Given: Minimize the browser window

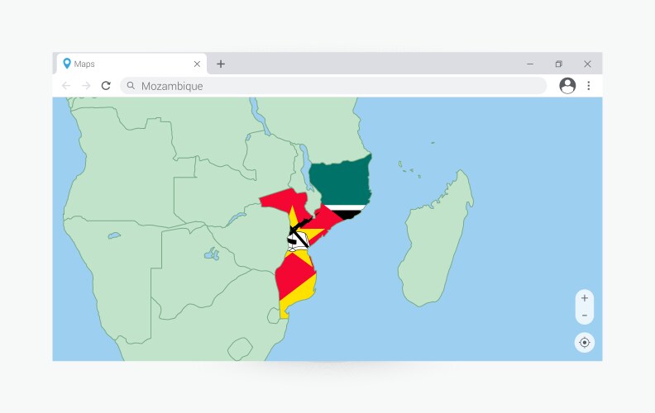Looking at the screenshot, I should (x=530, y=64).
